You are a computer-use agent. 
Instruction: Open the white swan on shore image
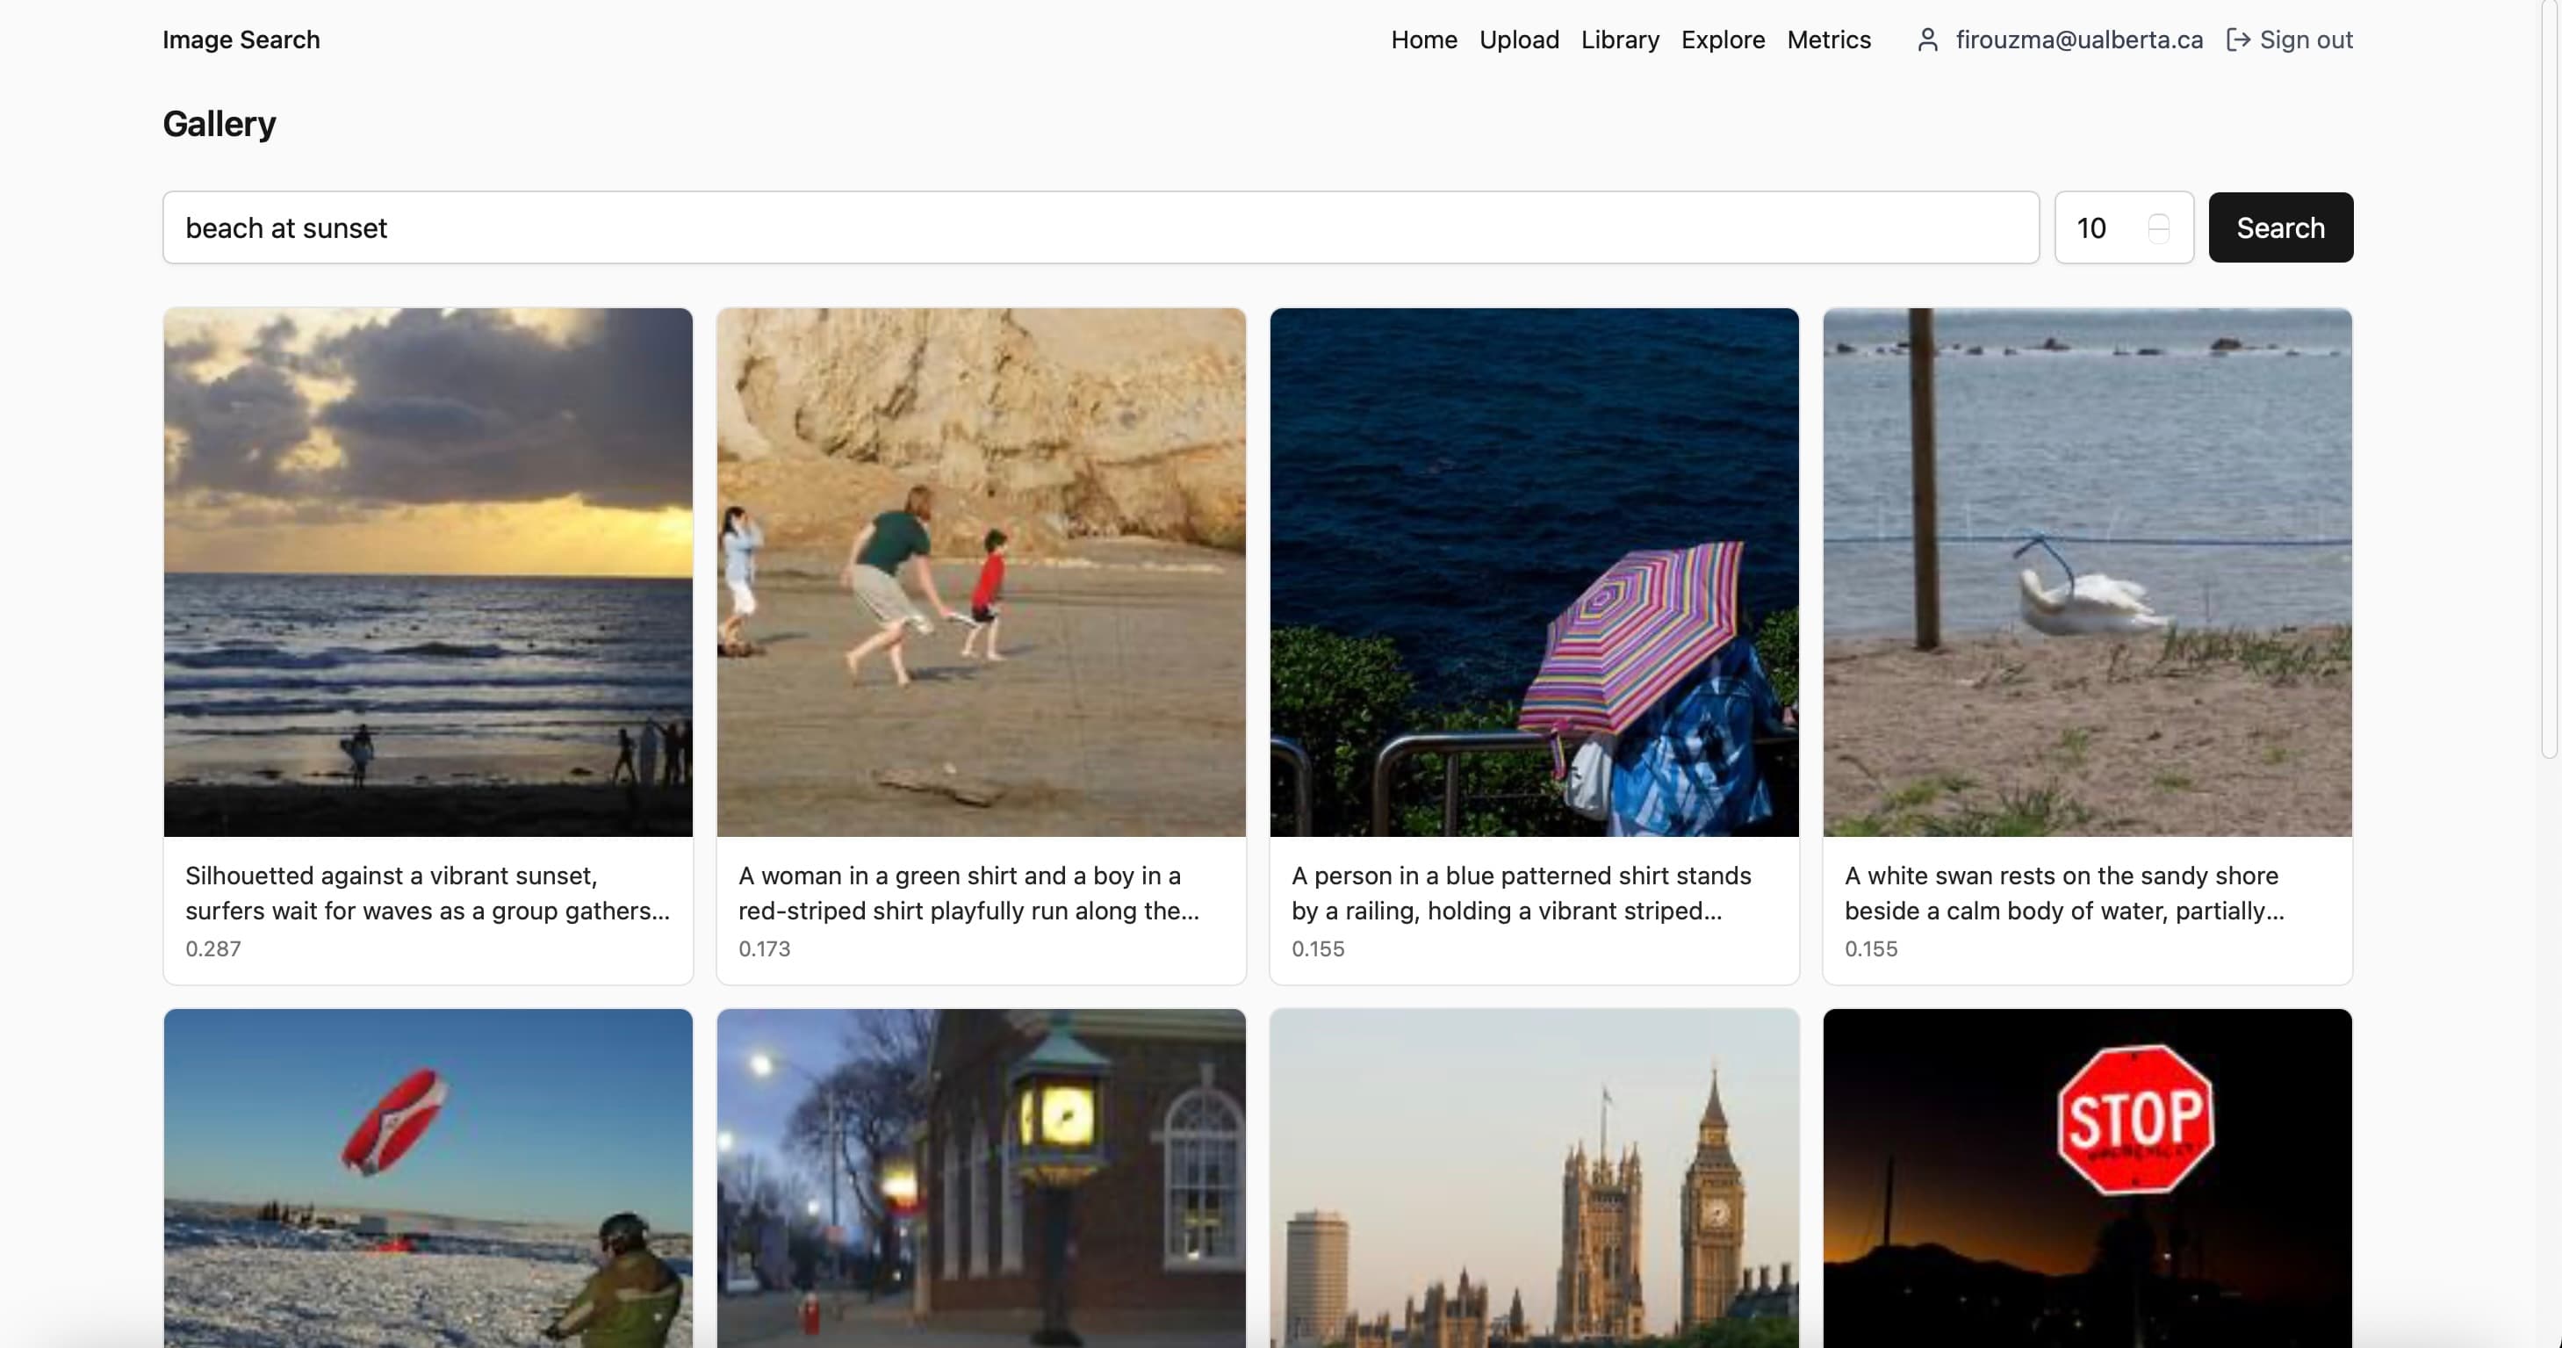point(2087,572)
